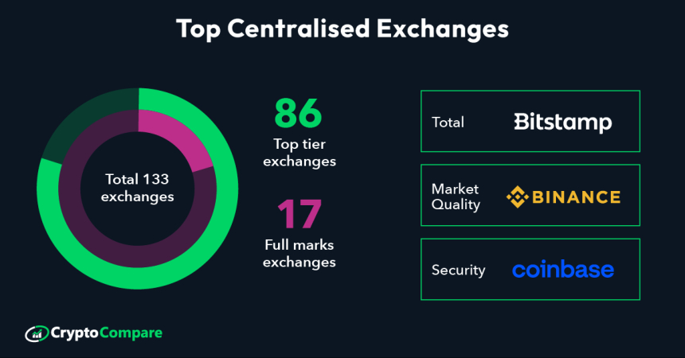Click the CryptoCompare logo icon
Viewport: 685px width, 358px height.
(x=37, y=333)
